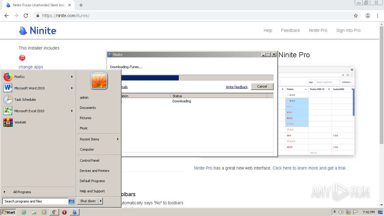Image resolution: width=384 pixels, height=216 pixels.
Task: Click the red iTunes icon under installer includes
Action: (x=22, y=58)
